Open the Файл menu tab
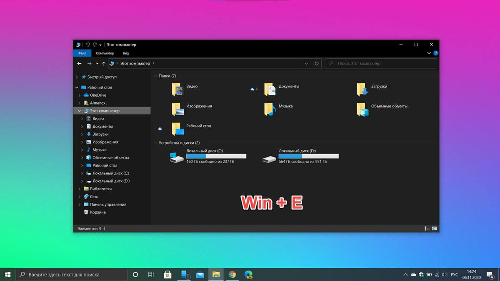500x281 pixels. (x=82, y=53)
